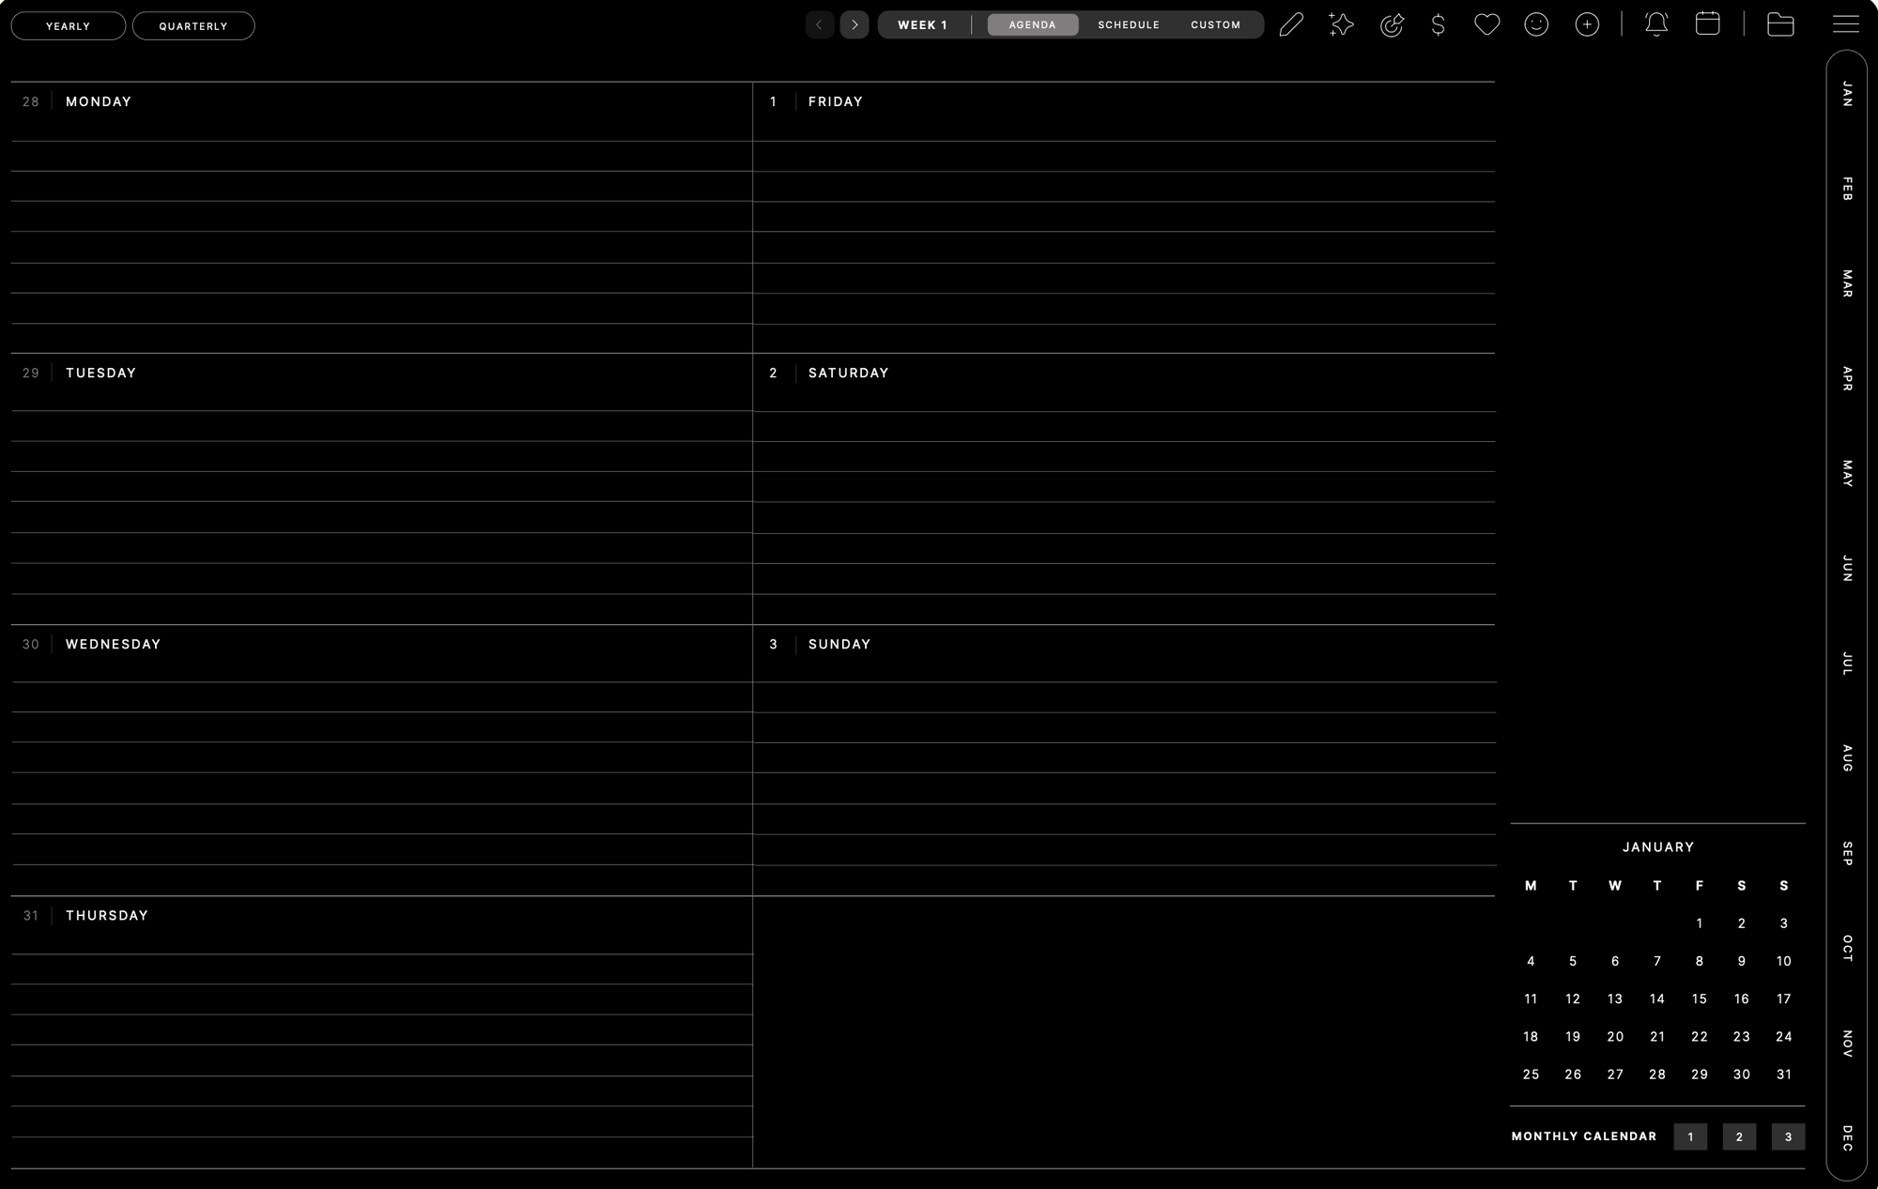Jump to JUN side tab
This screenshot has width=1878, height=1189.
(1847, 568)
